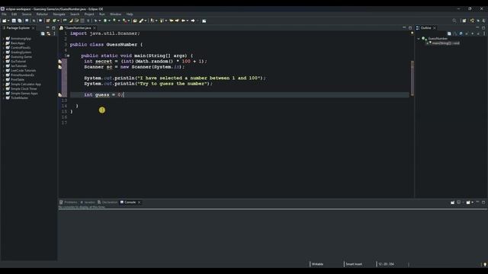Open the Back history dropdown arrow
This screenshot has height=274, width=488.
click(x=188, y=21)
